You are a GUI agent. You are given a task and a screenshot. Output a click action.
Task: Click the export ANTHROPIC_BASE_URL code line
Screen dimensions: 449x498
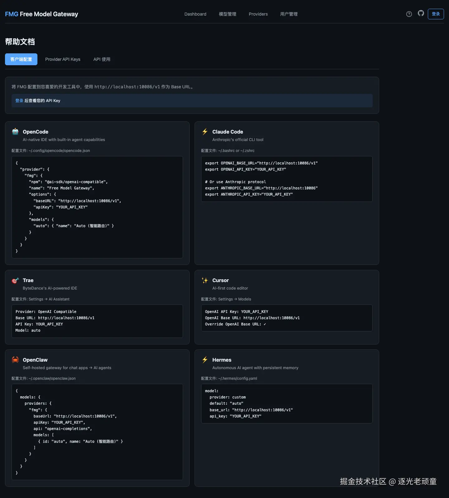point(261,188)
